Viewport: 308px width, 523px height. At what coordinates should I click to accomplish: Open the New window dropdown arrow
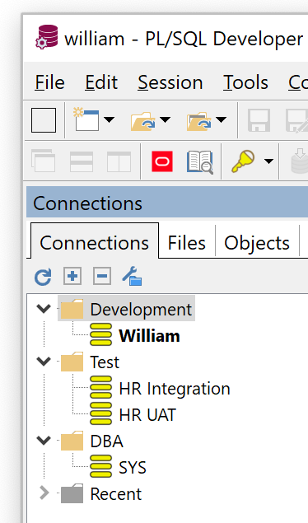[x=109, y=119]
